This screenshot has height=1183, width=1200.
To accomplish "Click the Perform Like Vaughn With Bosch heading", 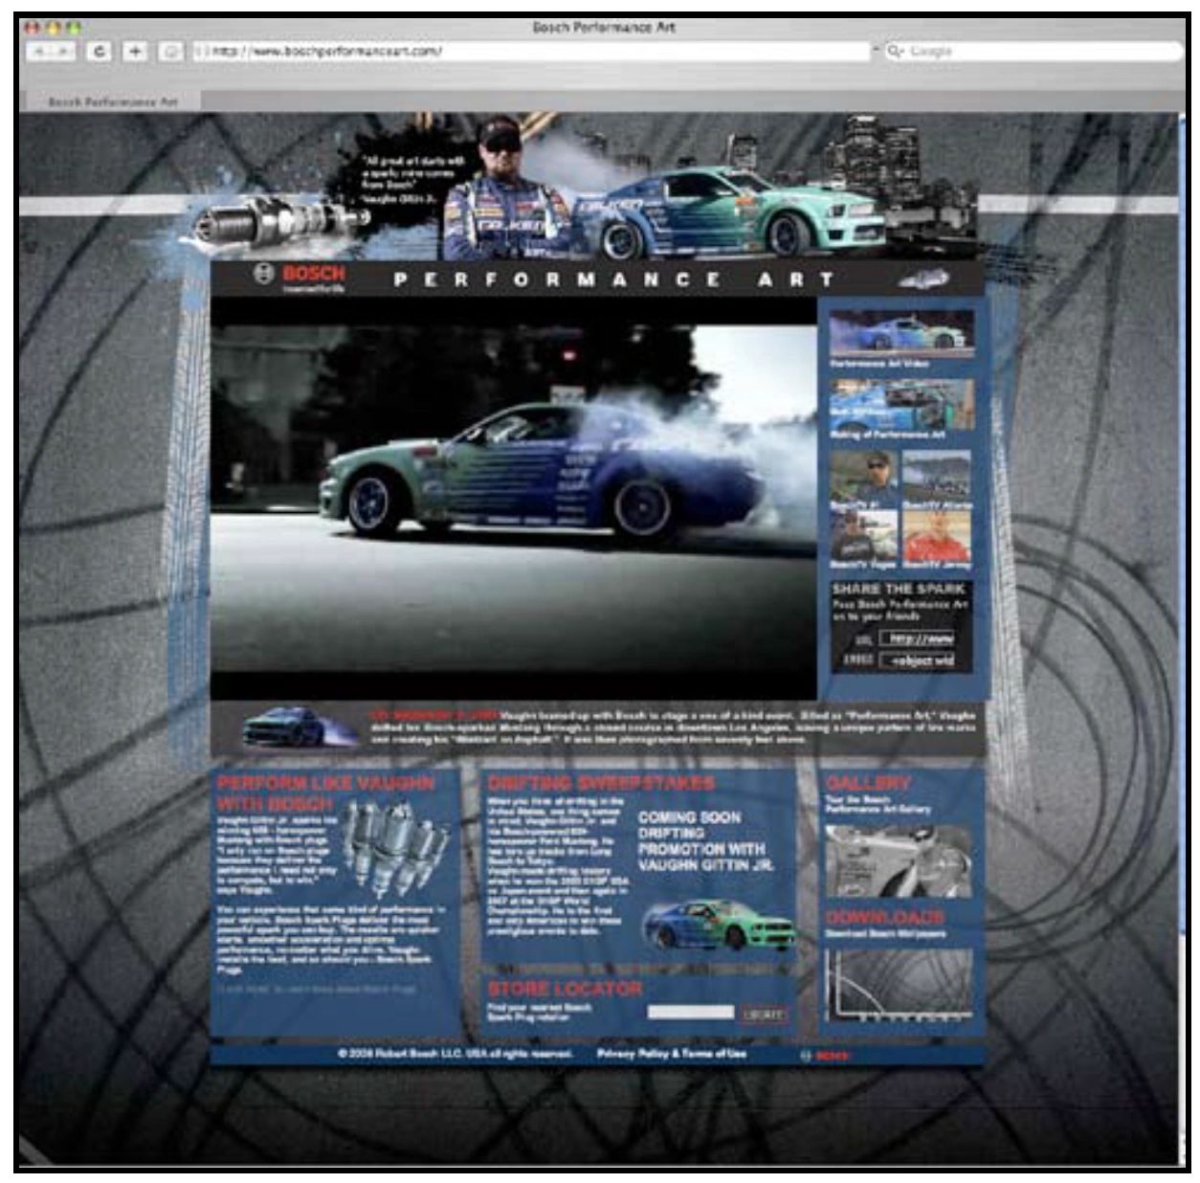I will 325,793.
